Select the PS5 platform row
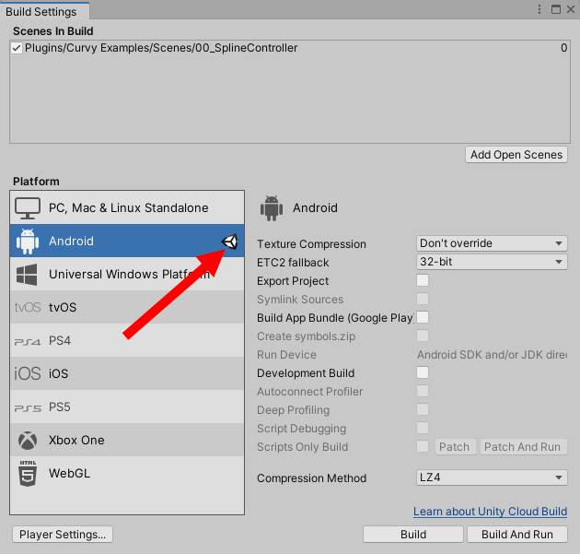 coord(127,407)
